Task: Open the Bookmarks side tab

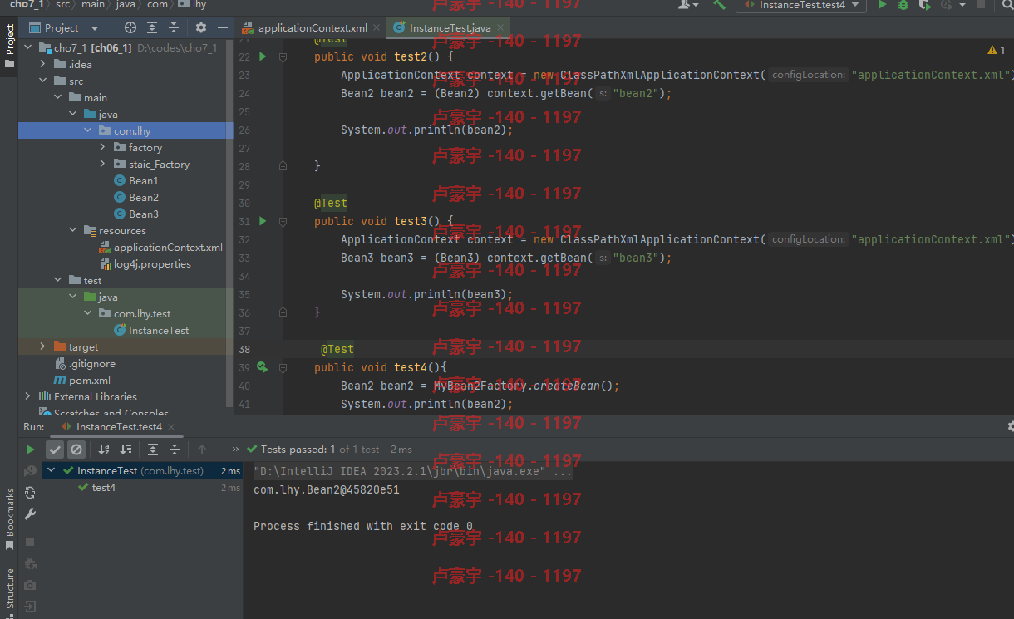Action: coord(9,518)
